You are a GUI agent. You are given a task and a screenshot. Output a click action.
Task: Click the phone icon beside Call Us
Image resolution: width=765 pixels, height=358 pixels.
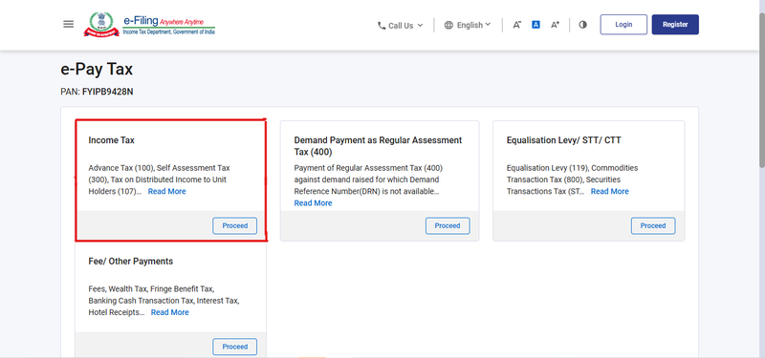[382, 26]
